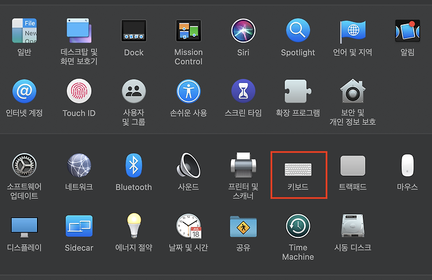Image resolution: width=432 pixels, height=280 pixels.
Task: Open 에너지 절약 light bulb icon
Action: click(x=134, y=226)
